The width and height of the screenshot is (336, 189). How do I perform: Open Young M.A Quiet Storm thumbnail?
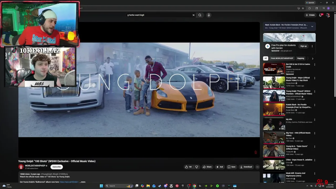point(274,151)
